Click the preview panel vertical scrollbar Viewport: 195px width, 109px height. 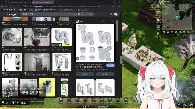pyautogui.click(x=117, y=31)
